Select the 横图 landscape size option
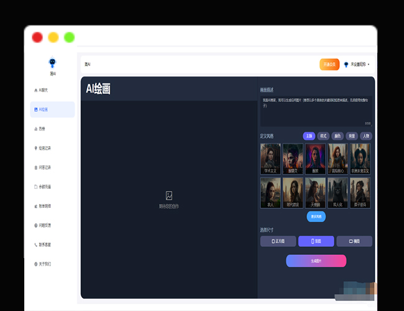 point(354,241)
